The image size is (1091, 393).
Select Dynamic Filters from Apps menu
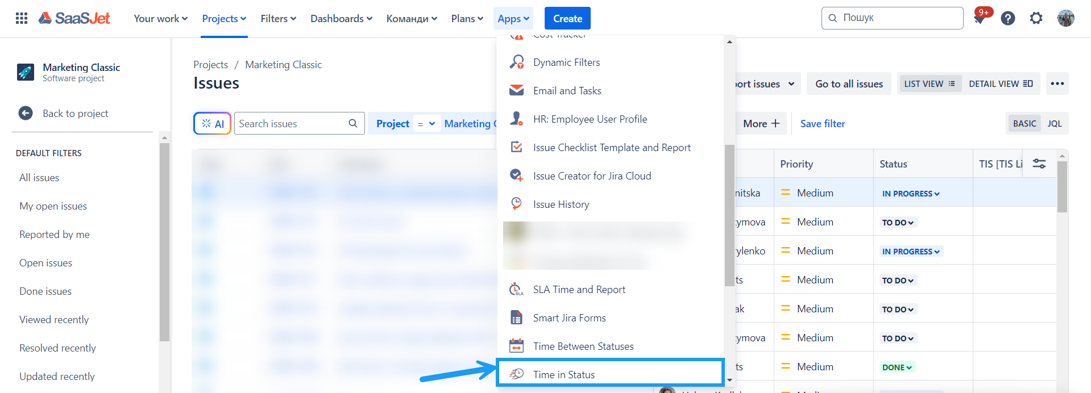610,62
